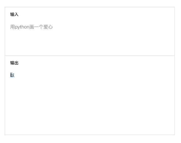Click the highlighted 以 output character
The width and height of the screenshot is (181, 143).
pos(12,75)
